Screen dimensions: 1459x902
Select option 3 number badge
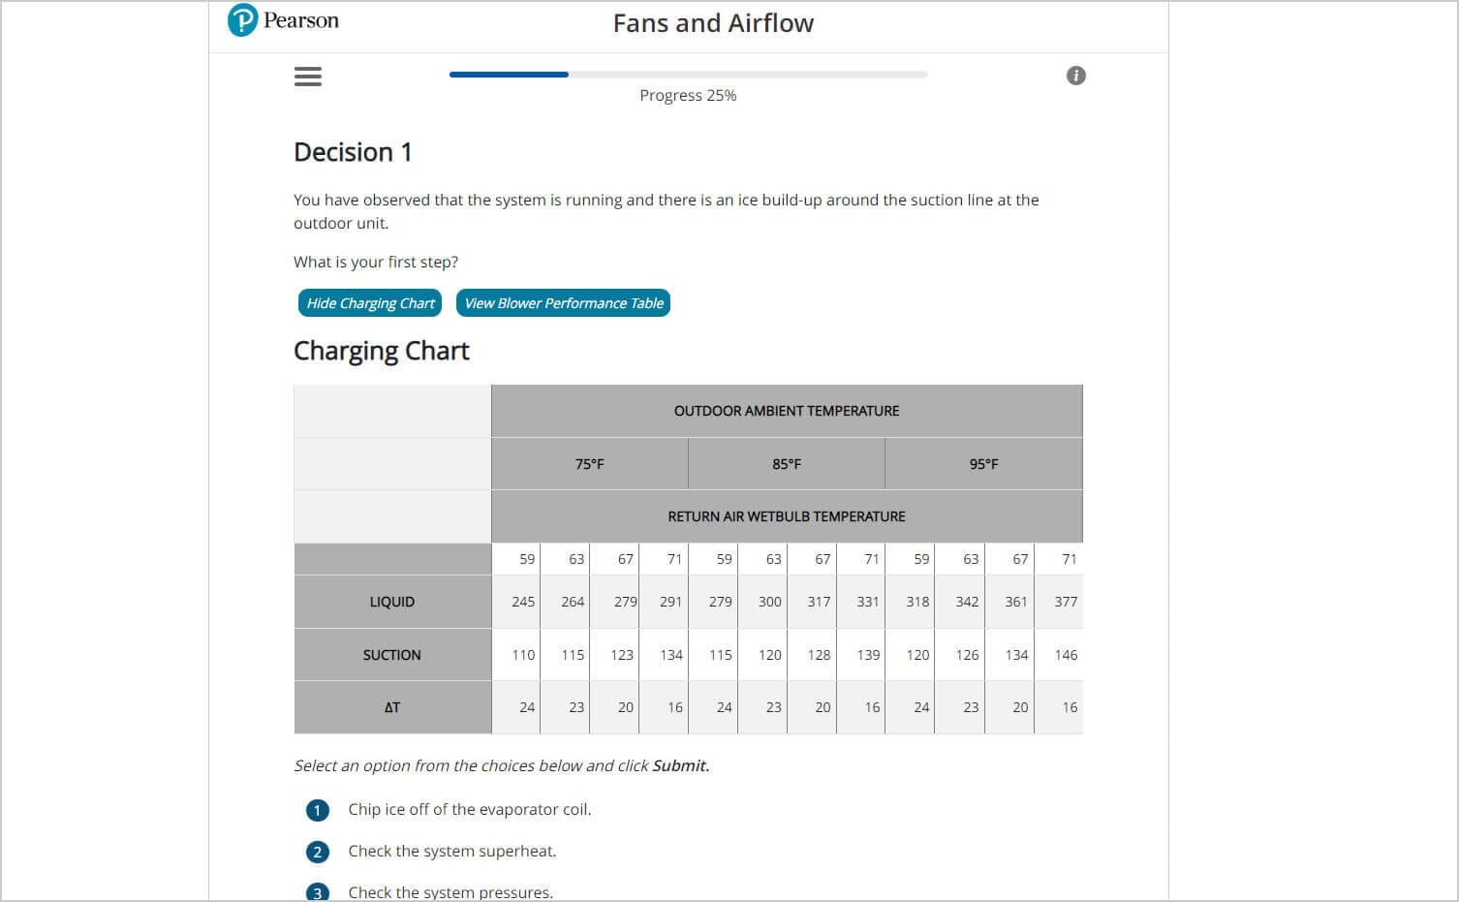pos(317,892)
